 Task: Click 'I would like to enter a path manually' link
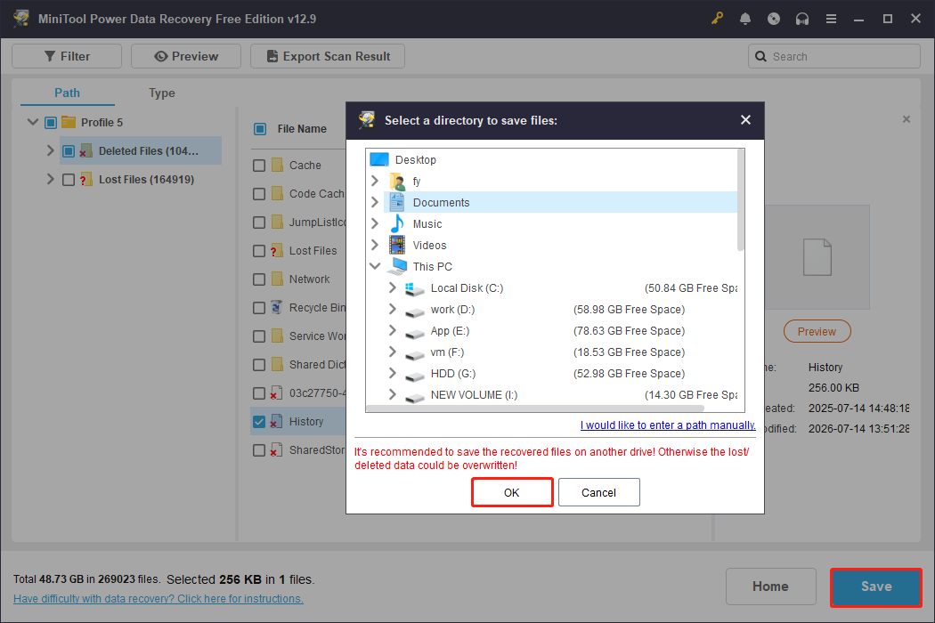668,425
